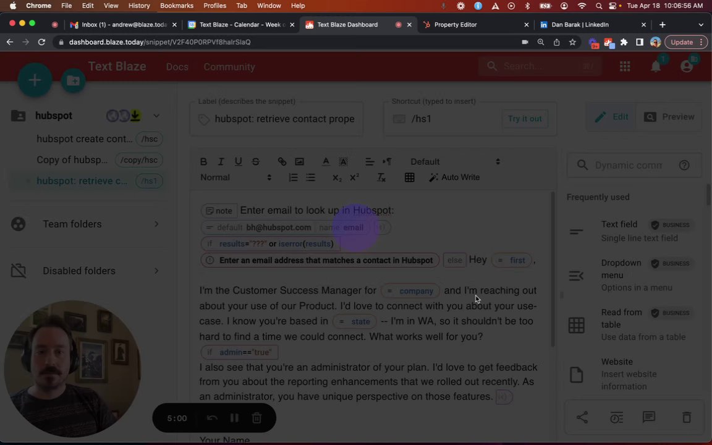Share the snippet with share icon

tap(582, 417)
